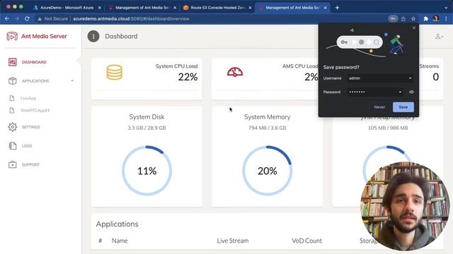The height and width of the screenshot is (254, 453).
Task: Close the AzureDemo Microsoft Azure tab
Action: coord(100,8)
